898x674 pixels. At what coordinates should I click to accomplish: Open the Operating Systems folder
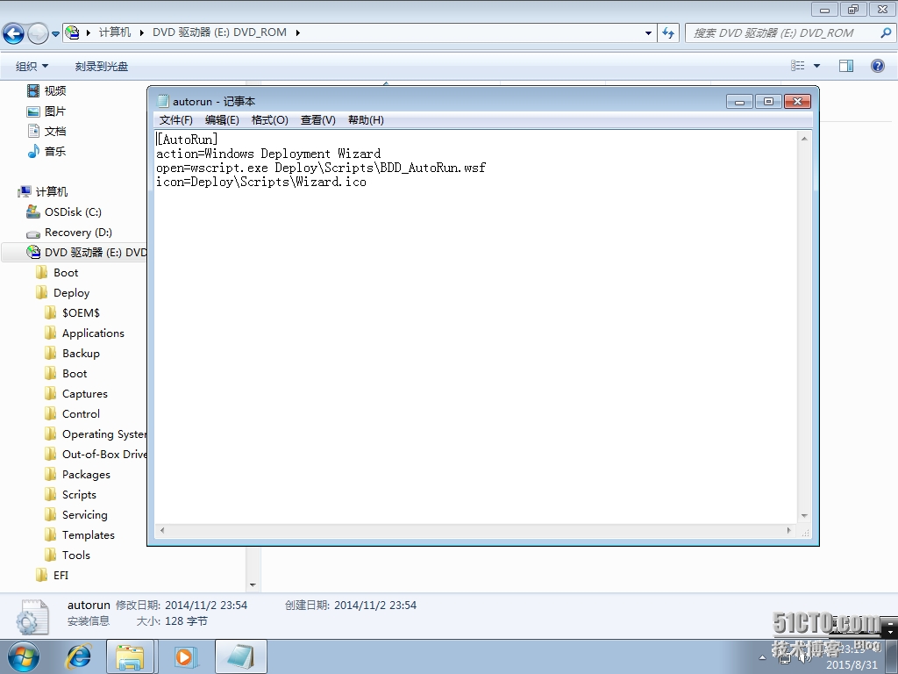tap(96, 434)
